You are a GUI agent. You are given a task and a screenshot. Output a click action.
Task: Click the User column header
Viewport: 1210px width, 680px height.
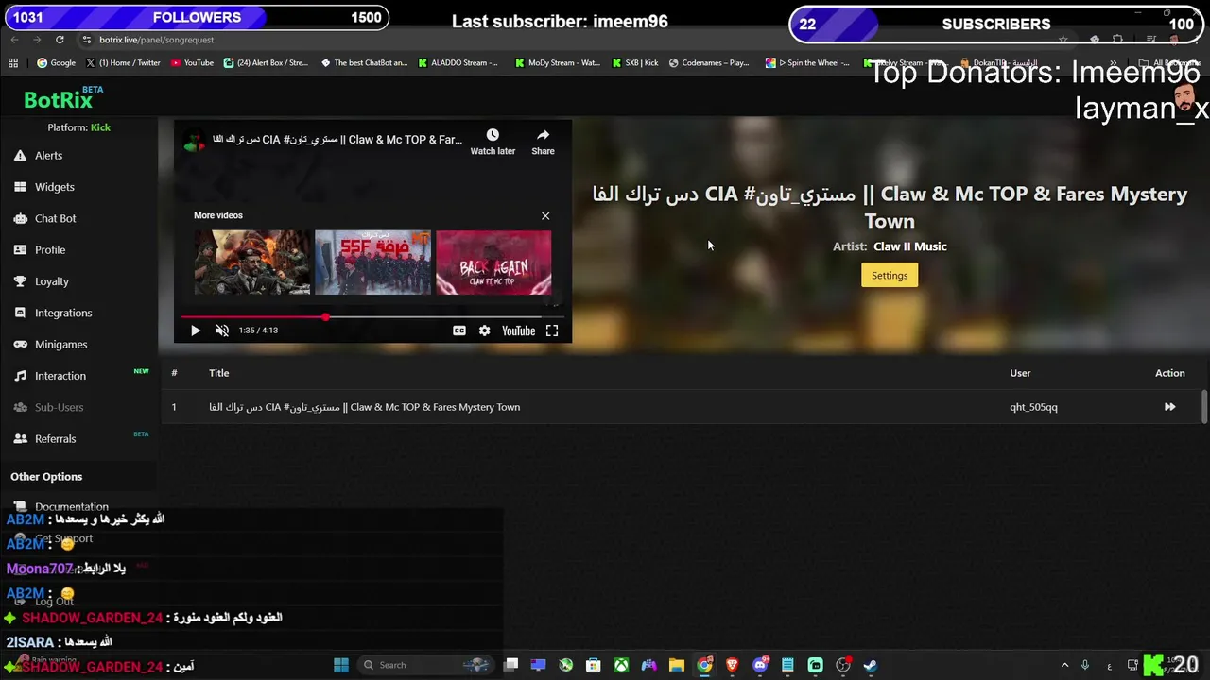1020,373
